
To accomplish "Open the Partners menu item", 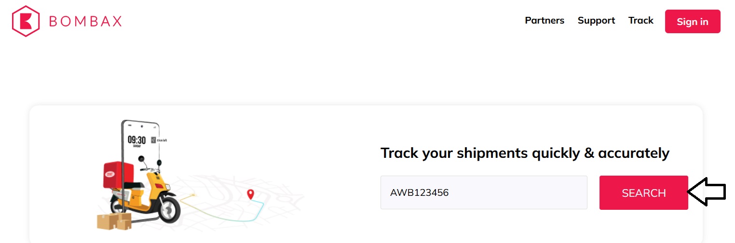I will (x=544, y=21).
